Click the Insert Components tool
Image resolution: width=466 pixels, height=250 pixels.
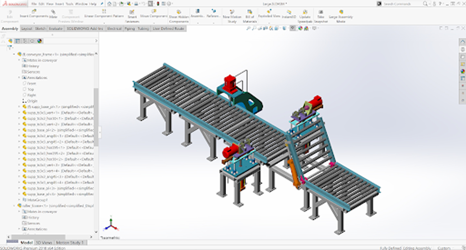(x=34, y=13)
